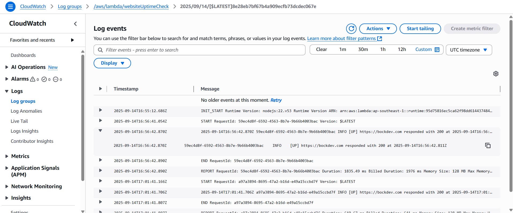The width and height of the screenshot is (513, 213).
Task: Copy the expanded log message icon
Action: click(x=488, y=145)
